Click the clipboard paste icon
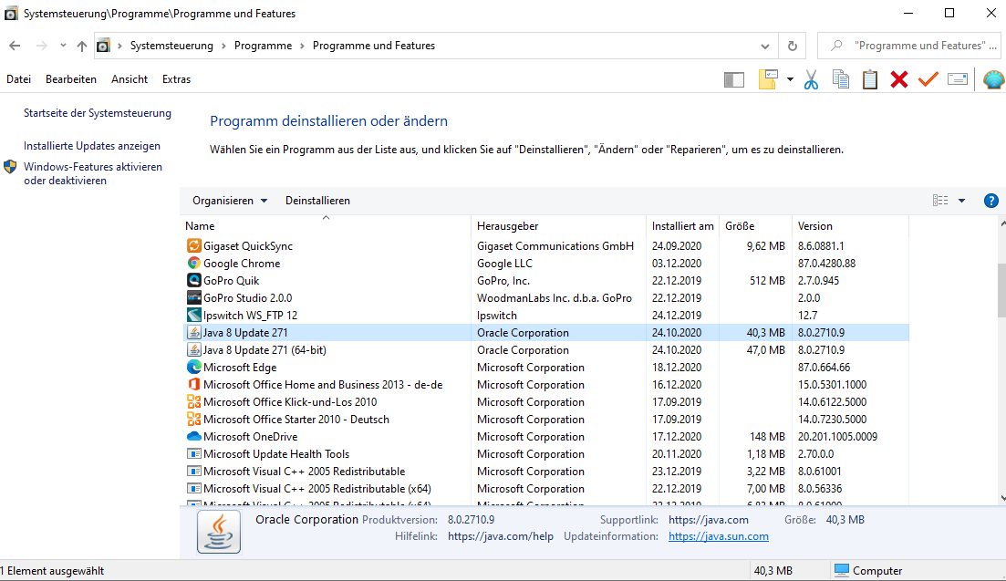The height and width of the screenshot is (581, 1006). click(870, 80)
